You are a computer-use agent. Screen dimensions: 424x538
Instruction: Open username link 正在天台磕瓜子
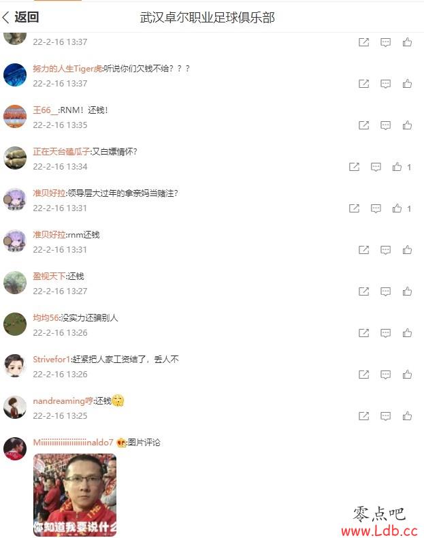click(61, 152)
